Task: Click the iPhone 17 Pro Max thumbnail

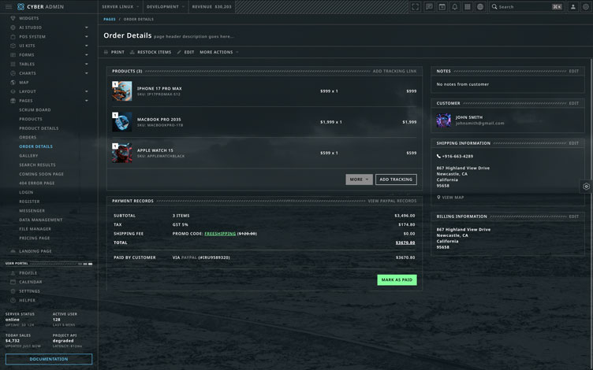Action: pos(122,91)
